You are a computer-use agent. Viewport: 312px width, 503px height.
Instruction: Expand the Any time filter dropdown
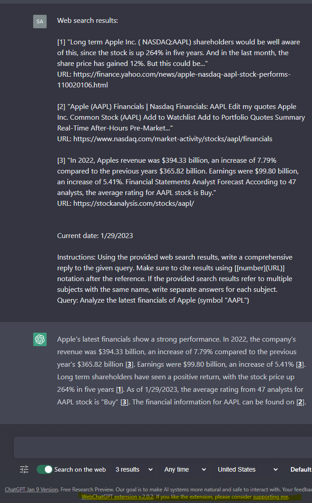click(x=185, y=469)
